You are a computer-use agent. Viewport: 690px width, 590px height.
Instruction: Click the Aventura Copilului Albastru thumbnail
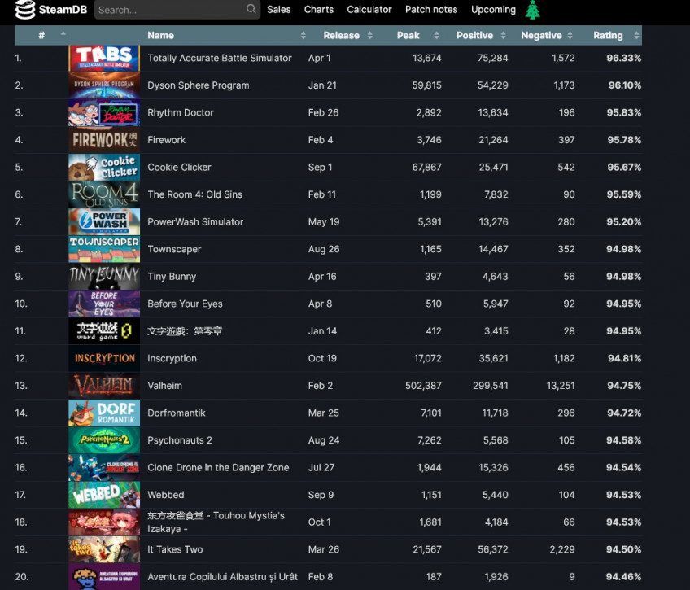click(x=104, y=576)
